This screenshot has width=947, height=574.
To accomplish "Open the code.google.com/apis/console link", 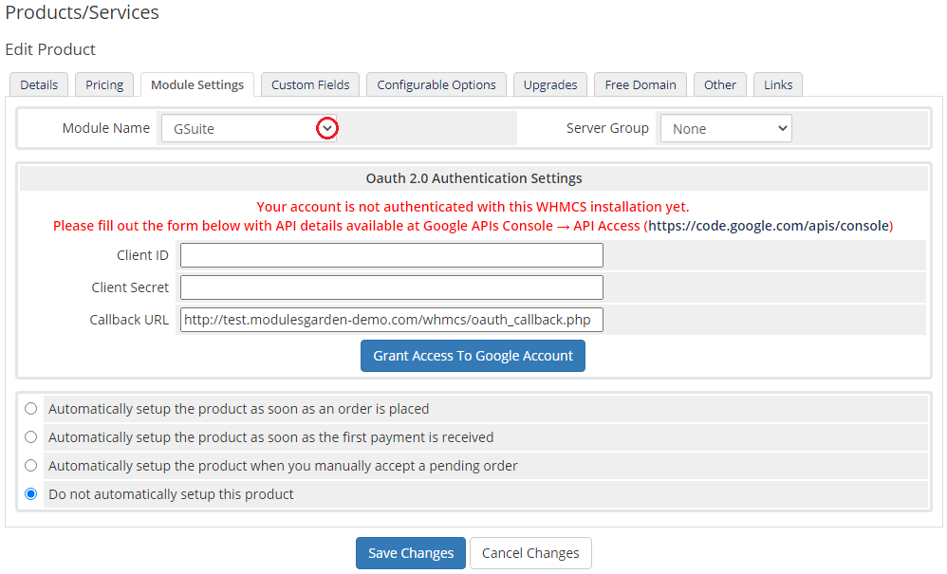I will pos(769,226).
